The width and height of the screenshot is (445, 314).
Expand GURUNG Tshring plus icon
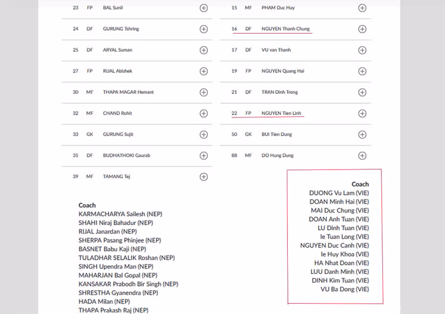coord(203,29)
